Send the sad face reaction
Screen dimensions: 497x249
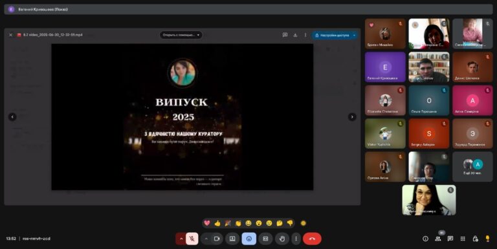(269, 223)
